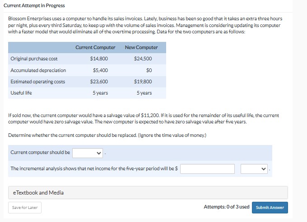
Task: Open the 'Current computer should be' dropdown
Action: point(88,152)
